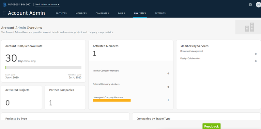Click the Renewal Date Jul 4, 2020
The width and height of the screenshot is (261, 129).
[75, 76]
